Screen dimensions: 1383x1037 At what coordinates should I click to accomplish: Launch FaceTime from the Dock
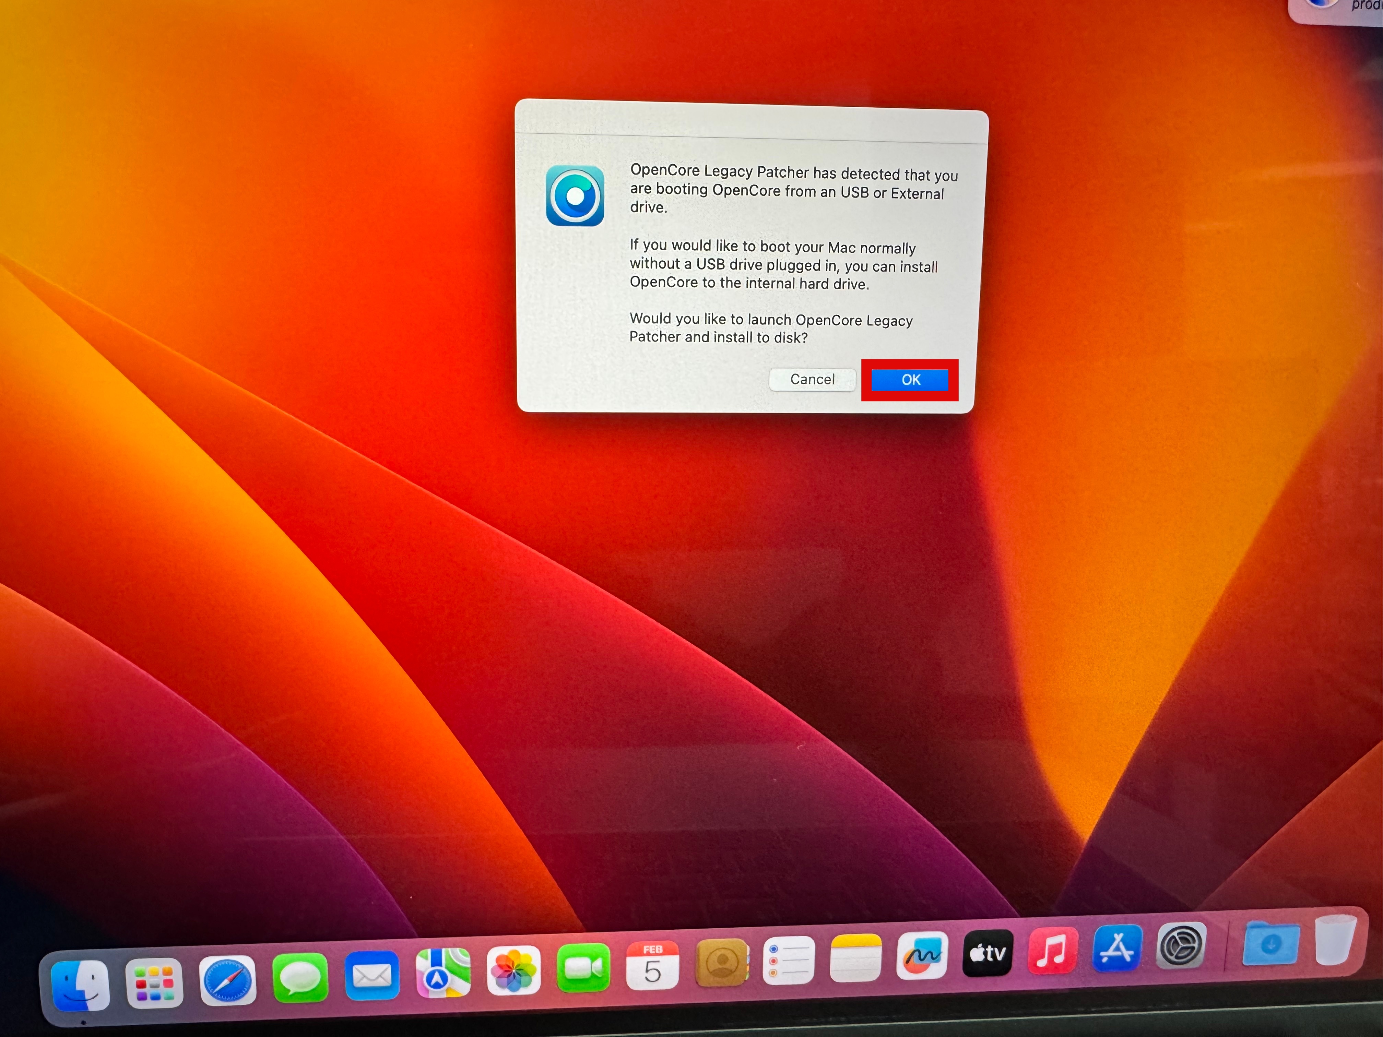[583, 967]
